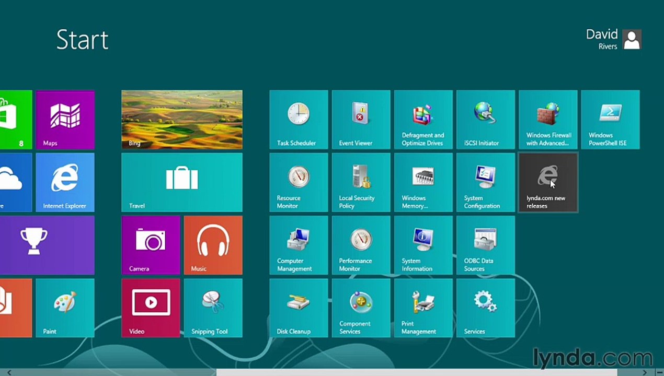Open Windows Firewall with Advanced tile
This screenshot has width=664, height=376.
pos(548,120)
